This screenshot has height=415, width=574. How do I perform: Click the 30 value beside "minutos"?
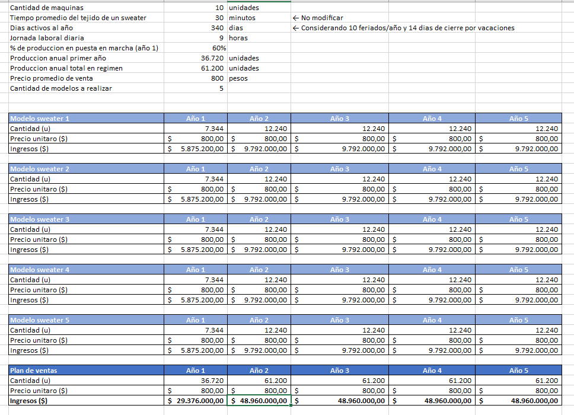(x=196, y=18)
